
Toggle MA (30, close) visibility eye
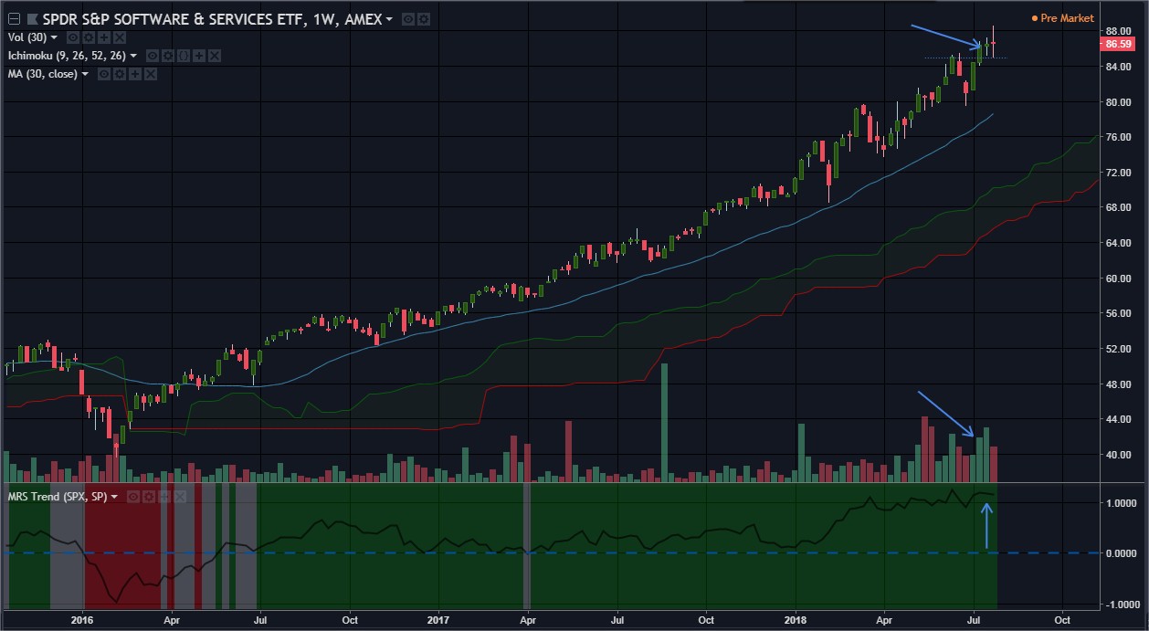pyautogui.click(x=104, y=74)
